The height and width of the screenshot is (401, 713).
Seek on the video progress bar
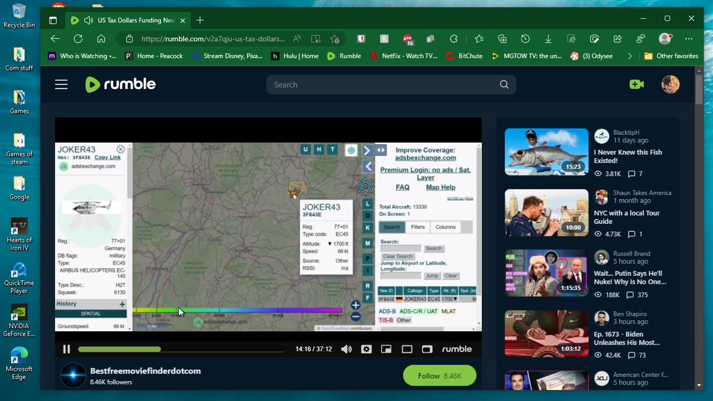pos(181,349)
